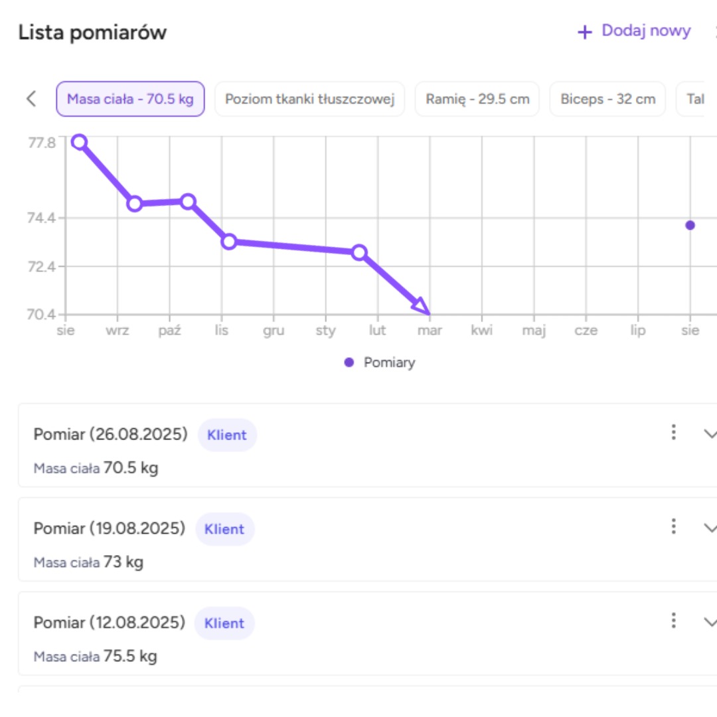Expand the 19.08.2025 measurement entry

click(x=709, y=528)
